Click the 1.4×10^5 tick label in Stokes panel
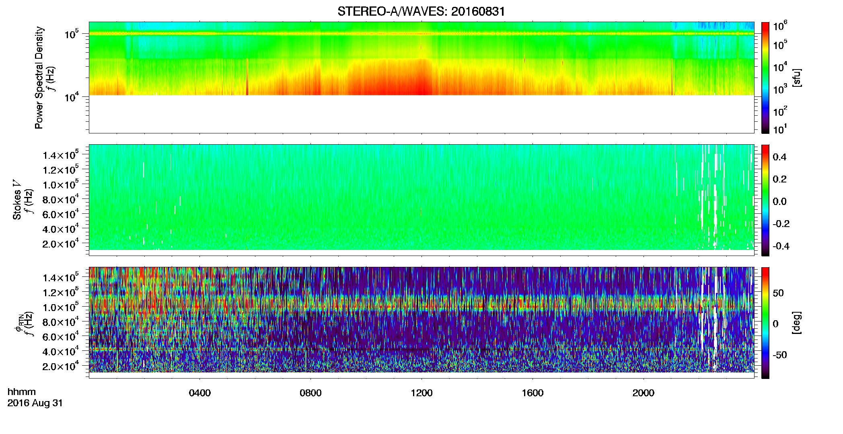Image resolution: width=843 pixels, height=434 pixels. pyautogui.click(x=61, y=155)
